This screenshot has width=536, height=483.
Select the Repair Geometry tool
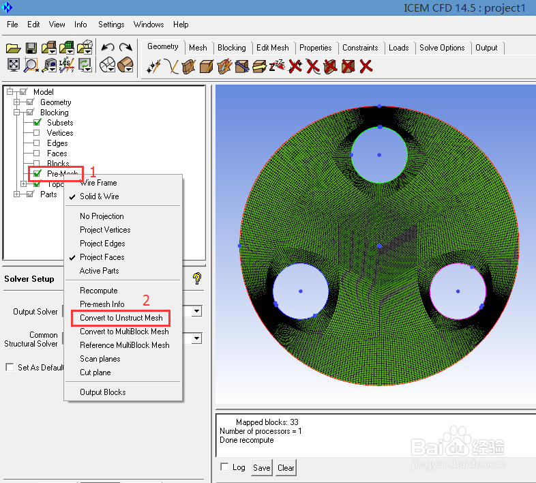242,66
